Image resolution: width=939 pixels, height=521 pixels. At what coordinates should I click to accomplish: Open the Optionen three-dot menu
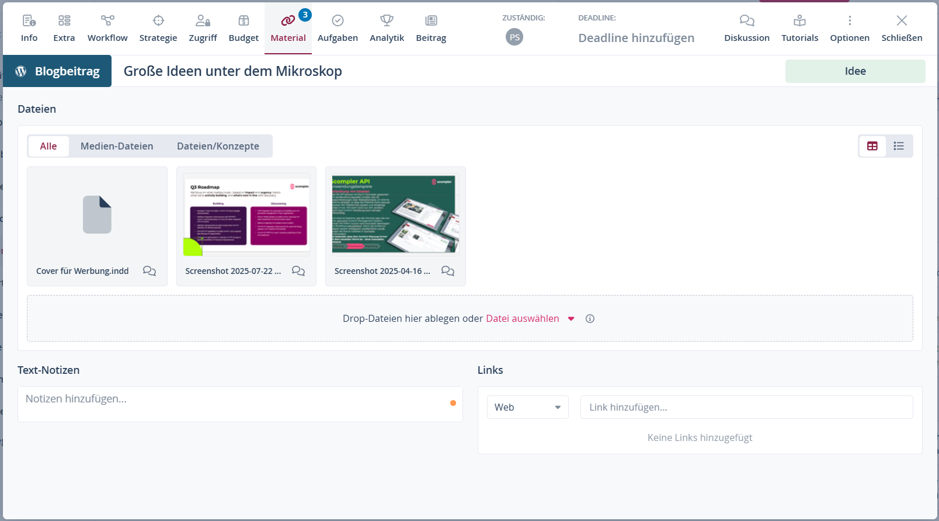[850, 21]
